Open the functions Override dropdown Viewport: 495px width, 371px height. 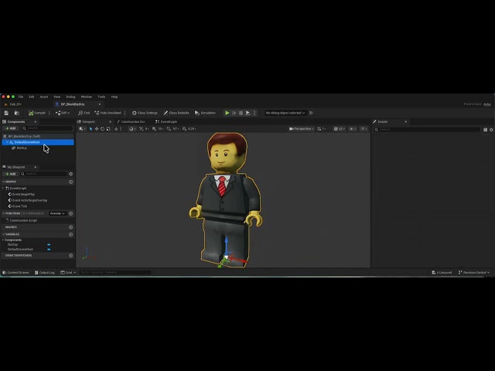pos(57,213)
